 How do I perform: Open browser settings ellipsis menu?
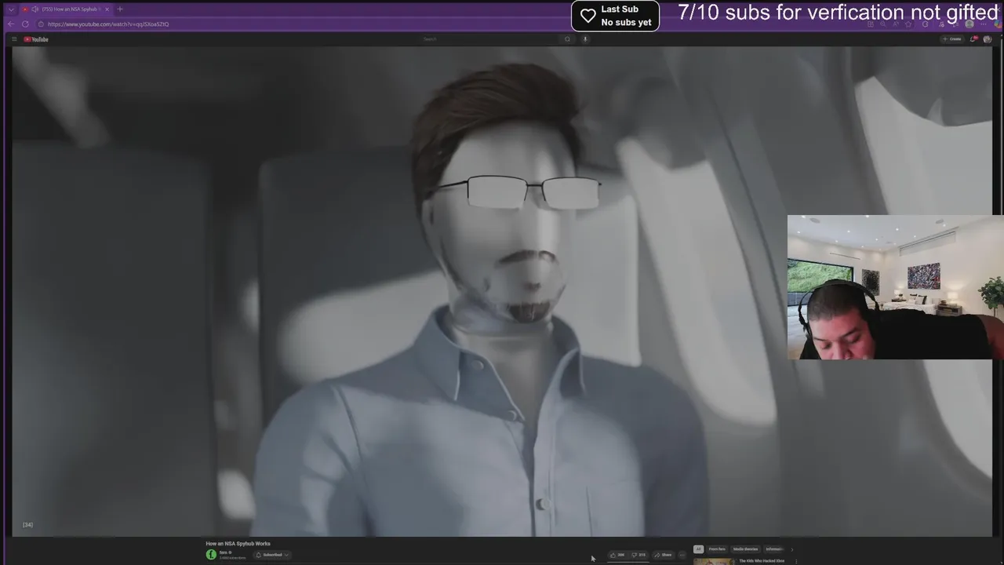tap(984, 24)
